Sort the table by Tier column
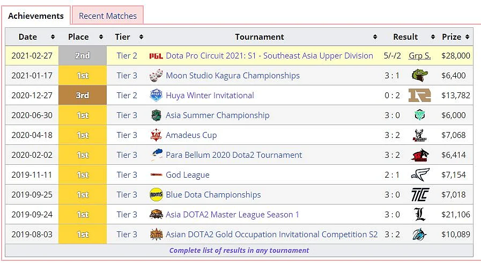The image size is (481, 263). 141,37
